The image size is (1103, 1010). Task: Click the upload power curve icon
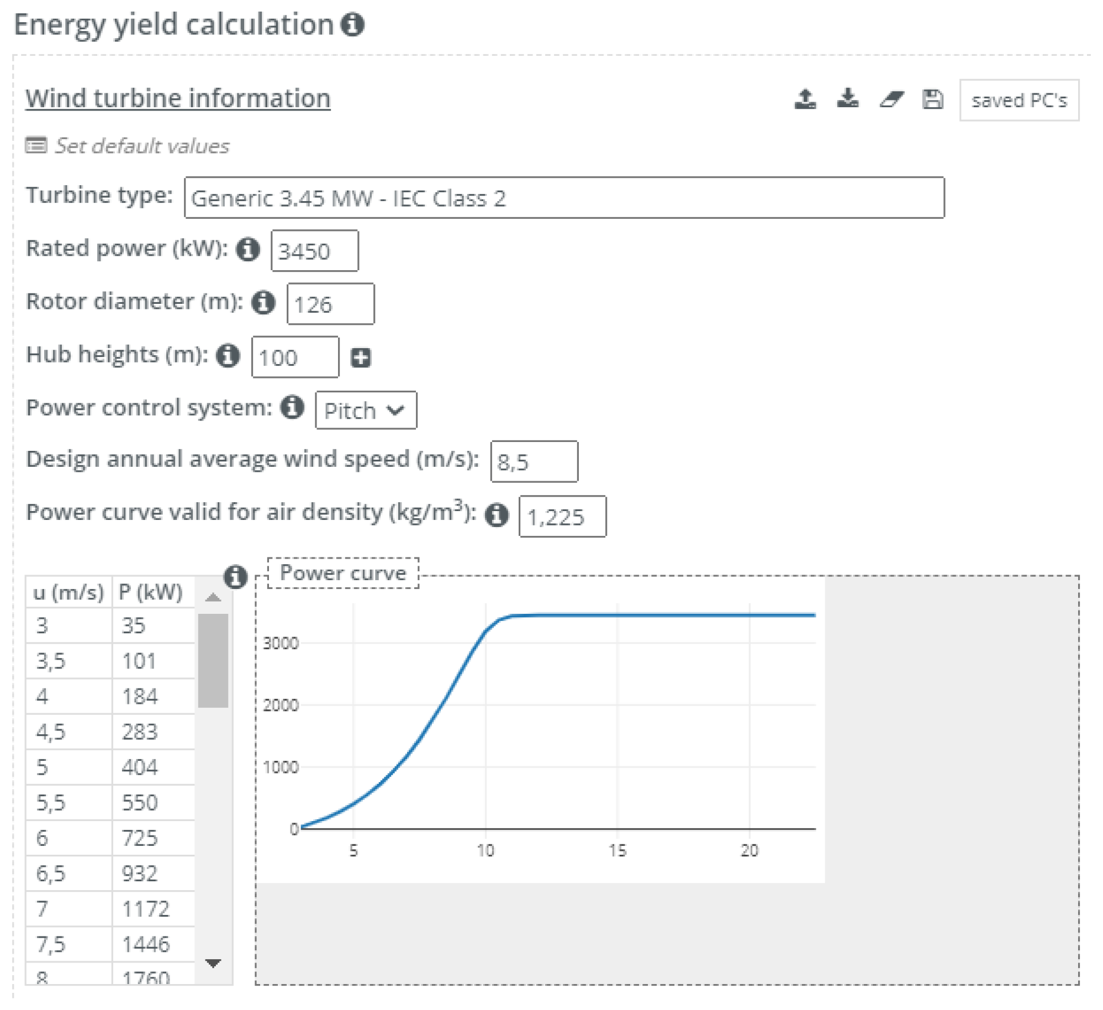point(805,99)
